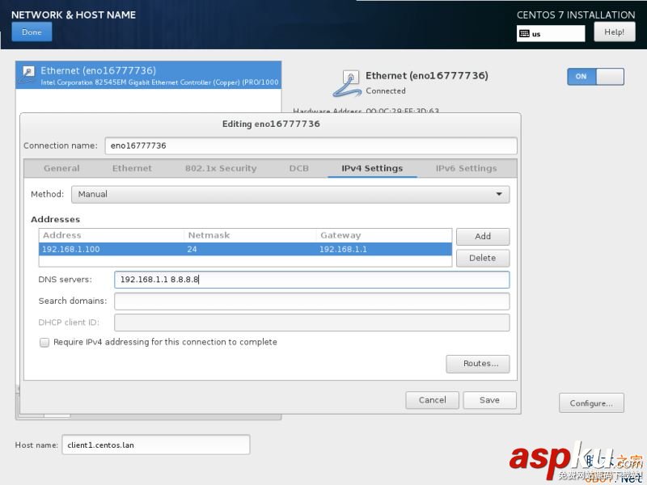
Task: Open the 802.1x Security tab
Action: (221, 168)
